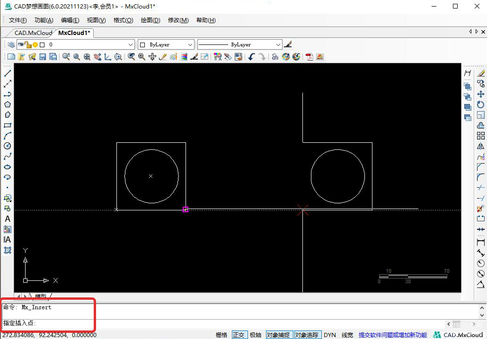This screenshot has width=487, height=339.
Task: Select the Aligned dimension tool
Action: point(481,253)
